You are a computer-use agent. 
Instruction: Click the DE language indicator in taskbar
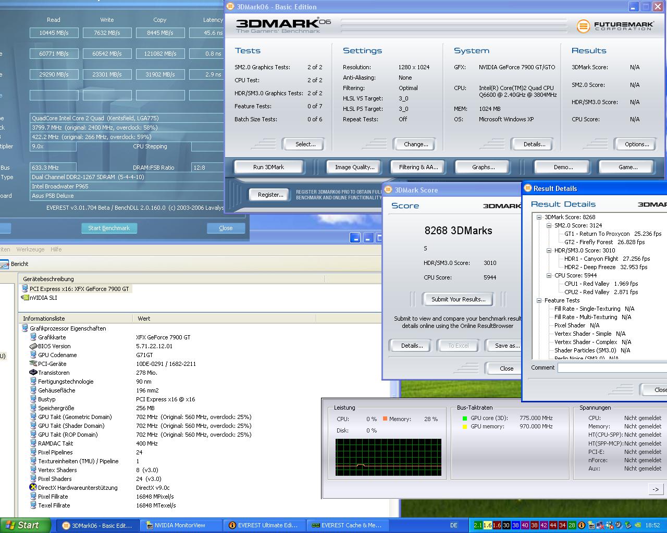click(453, 525)
